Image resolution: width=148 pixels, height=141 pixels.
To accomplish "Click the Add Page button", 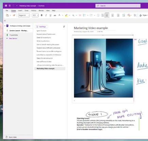I will [x=41, y=27].
